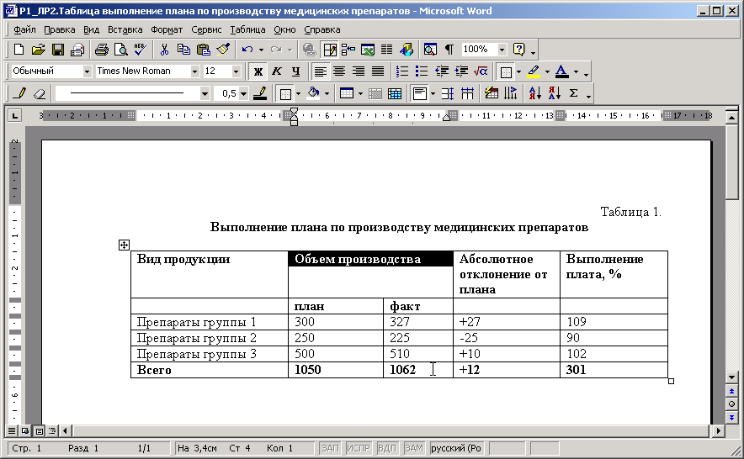The height and width of the screenshot is (459, 744).
Task: Save the document with the floppy icon
Action: point(58,50)
